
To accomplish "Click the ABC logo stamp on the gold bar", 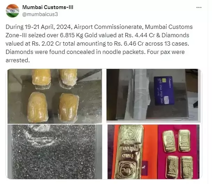I will (127, 169).
